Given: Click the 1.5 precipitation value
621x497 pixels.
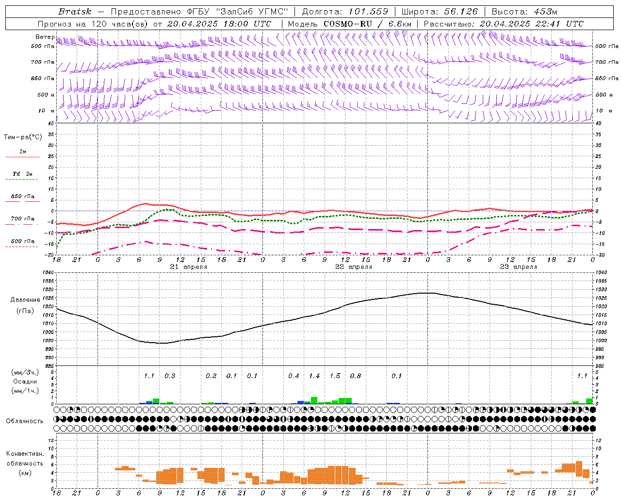Looking at the screenshot, I should 335,376.
